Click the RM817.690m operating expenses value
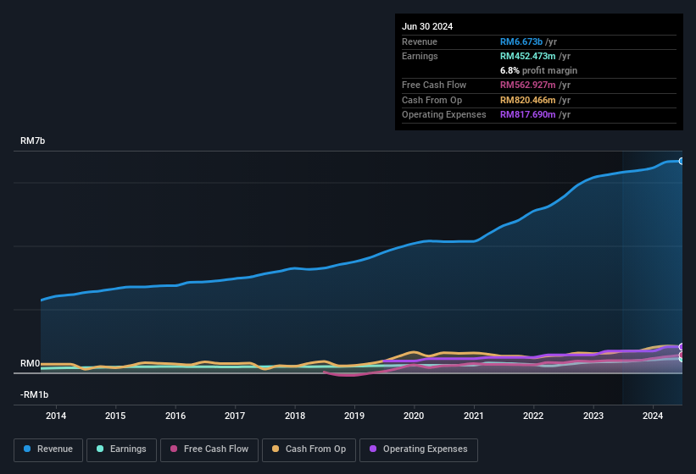 pyautogui.click(x=528, y=115)
